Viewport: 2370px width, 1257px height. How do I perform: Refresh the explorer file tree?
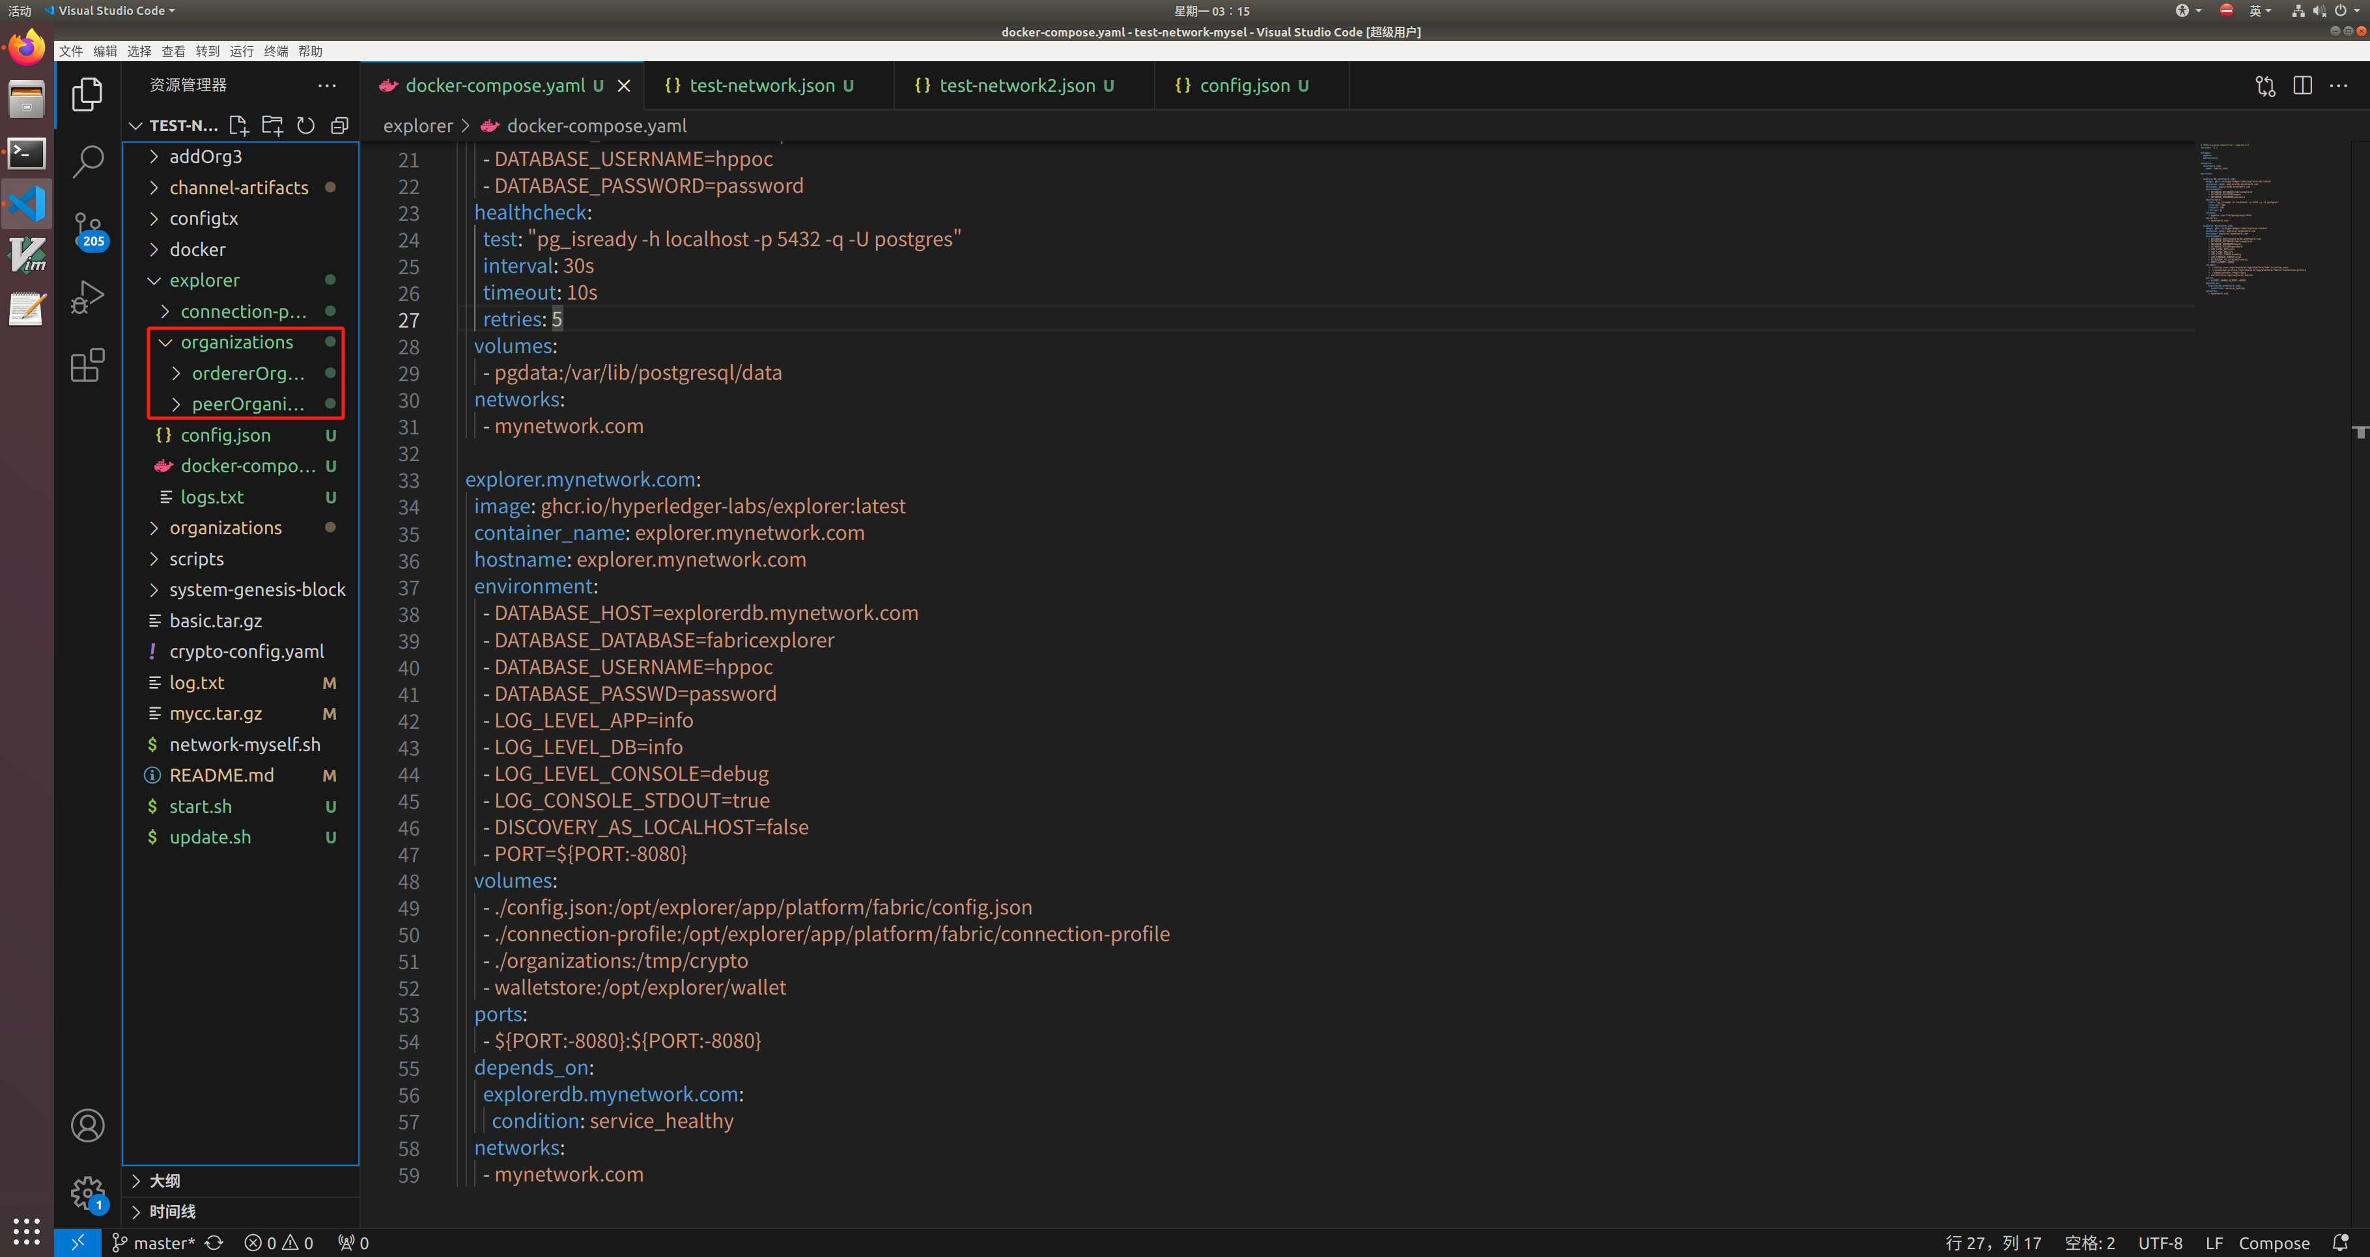pos(305,125)
